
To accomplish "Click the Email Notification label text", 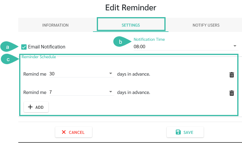I will 47,47.
